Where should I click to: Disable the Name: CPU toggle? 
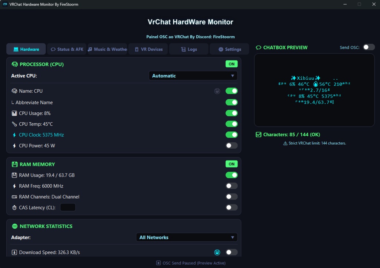[x=232, y=91]
